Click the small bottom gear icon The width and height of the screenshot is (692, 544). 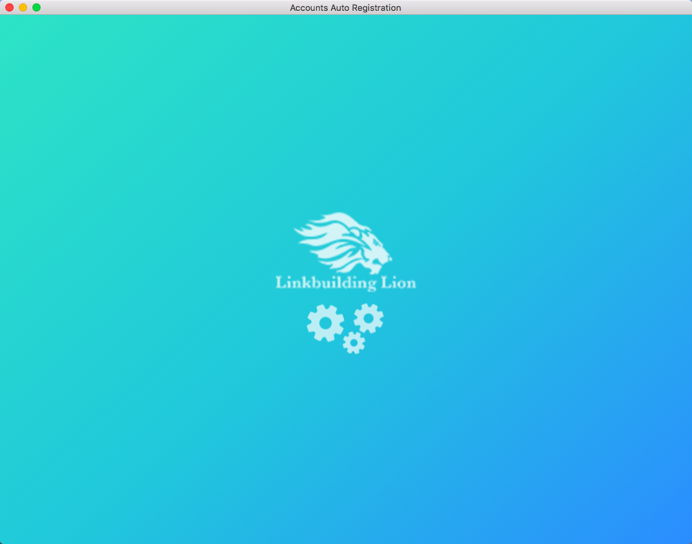(x=353, y=343)
